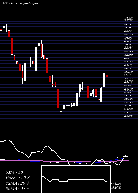Select the 12MA : 29.4 readout
Image resolution: width=138 pixels, height=193 pixels.
click(17, 183)
